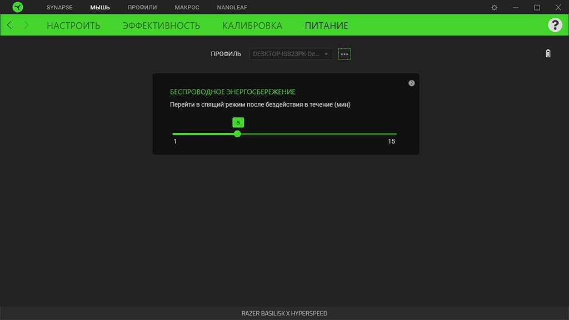Open the ПРОФИЛИ tab
Image resolution: width=569 pixels, height=320 pixels.
coord(142,7)
